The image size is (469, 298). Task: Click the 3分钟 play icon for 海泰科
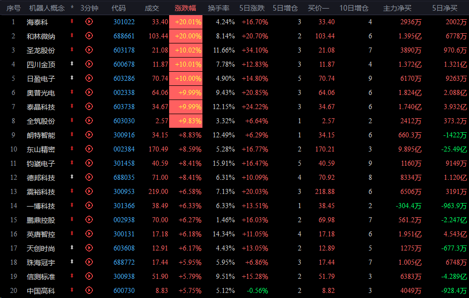pos(89,22)
